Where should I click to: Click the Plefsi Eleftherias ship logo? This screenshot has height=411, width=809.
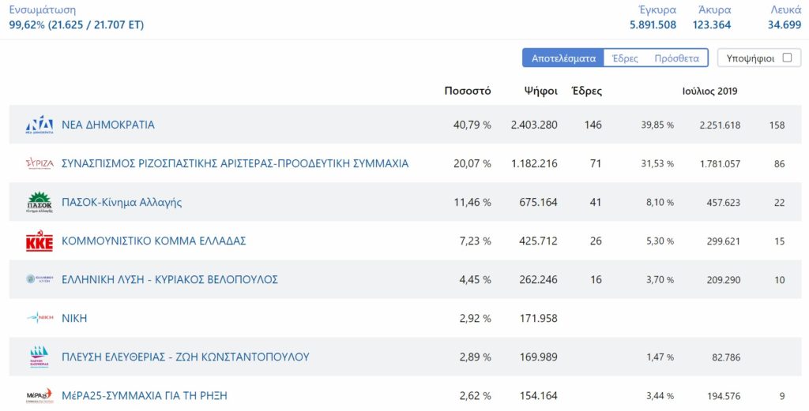(40, 357)
